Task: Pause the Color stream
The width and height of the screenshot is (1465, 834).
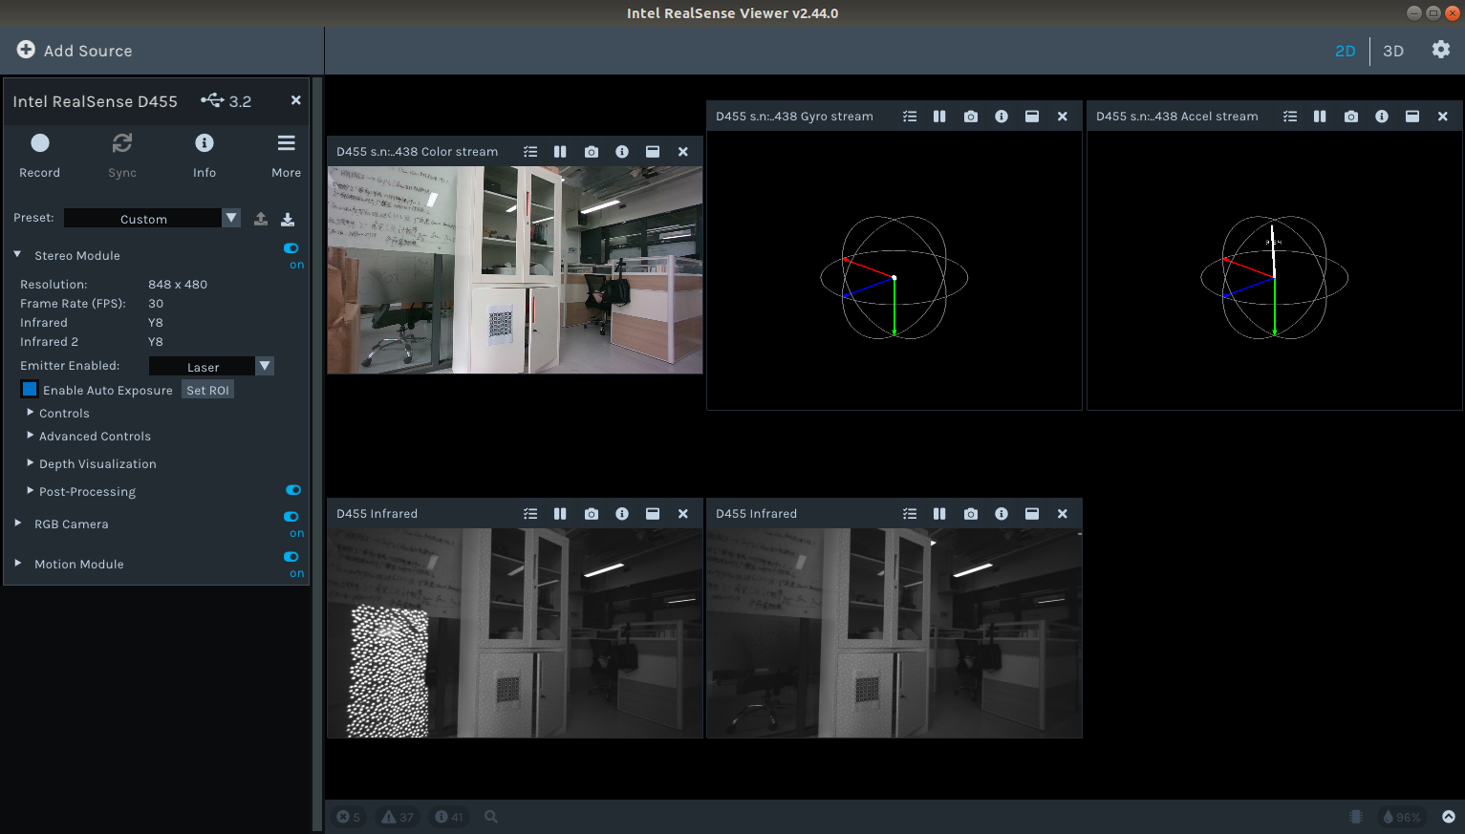Action: point(560,152)
